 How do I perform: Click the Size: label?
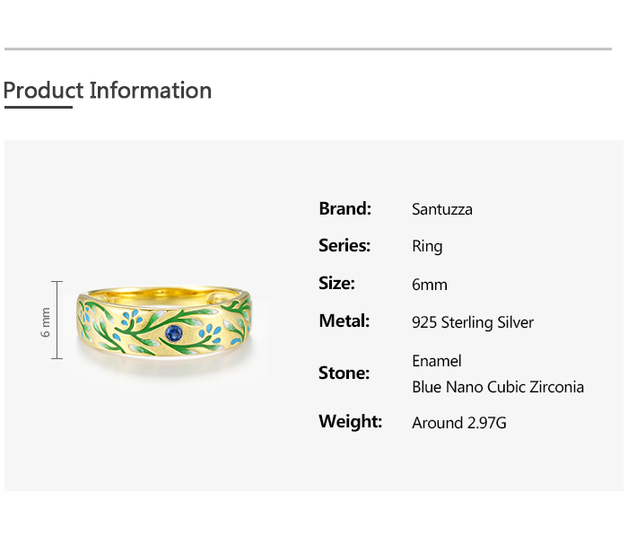pyautogui.click(x=336, y=284)
